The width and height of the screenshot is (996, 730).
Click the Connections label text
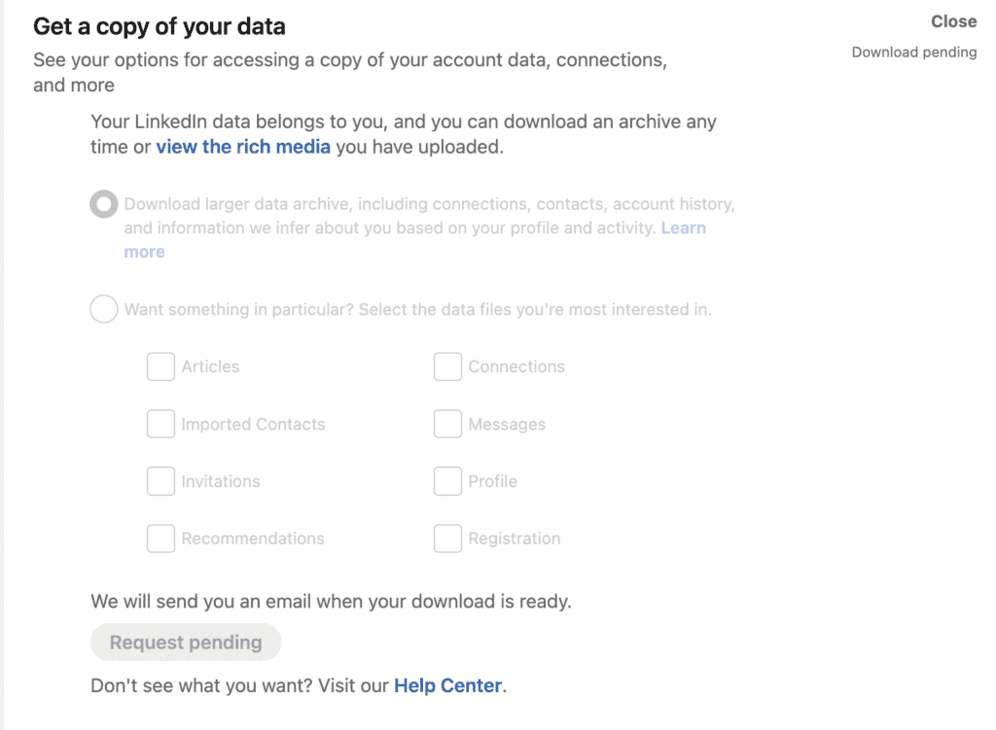pos(516,366)
